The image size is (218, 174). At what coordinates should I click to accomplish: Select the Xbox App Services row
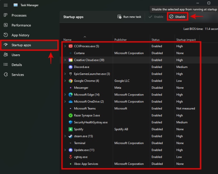coord(86,164)
